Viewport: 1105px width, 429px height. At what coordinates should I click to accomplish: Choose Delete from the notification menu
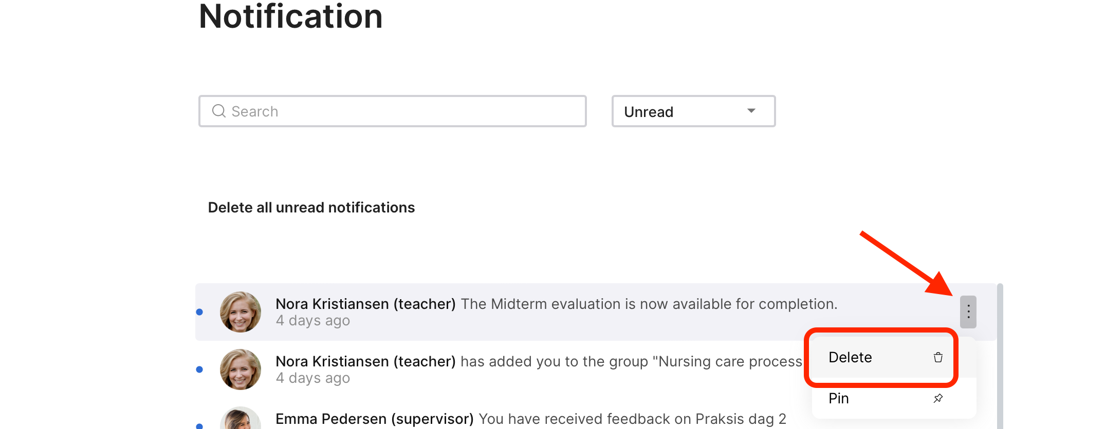pos(851,357)
